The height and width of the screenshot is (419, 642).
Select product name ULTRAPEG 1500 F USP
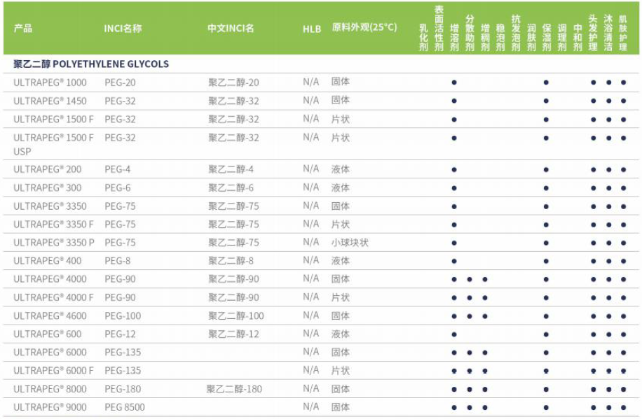pos(53,144)
